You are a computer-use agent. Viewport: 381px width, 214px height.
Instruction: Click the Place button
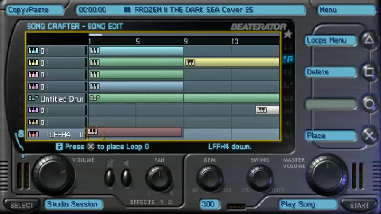click(331, 136)
